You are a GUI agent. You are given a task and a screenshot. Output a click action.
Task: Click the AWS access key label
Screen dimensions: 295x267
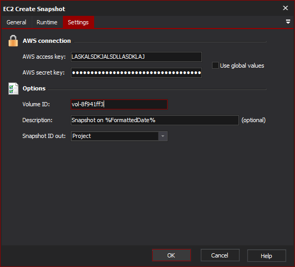tap(44, 57)
